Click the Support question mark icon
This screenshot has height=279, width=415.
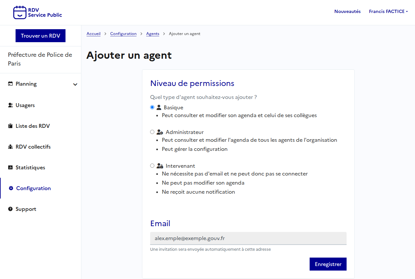10,209
